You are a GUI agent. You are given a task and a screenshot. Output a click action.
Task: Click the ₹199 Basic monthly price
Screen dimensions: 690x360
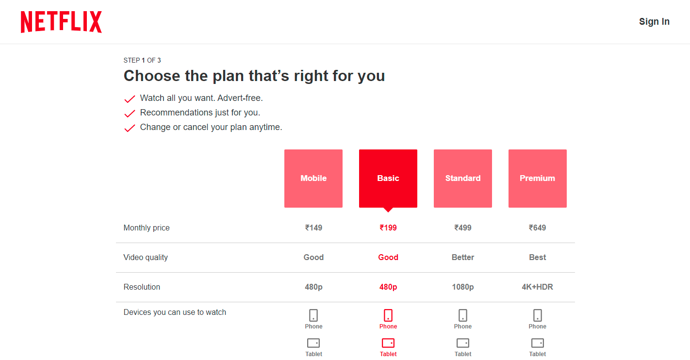(388, 228)
